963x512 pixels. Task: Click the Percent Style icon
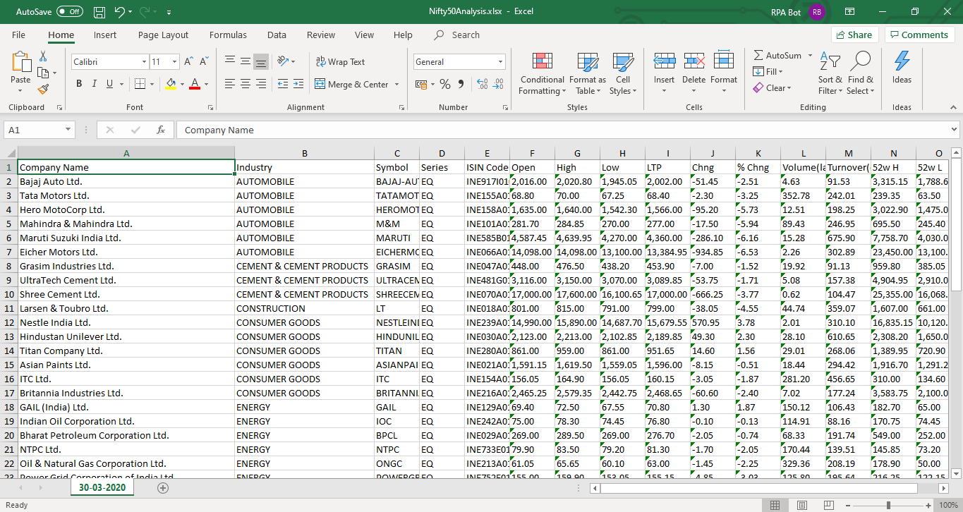coord(445,84)
